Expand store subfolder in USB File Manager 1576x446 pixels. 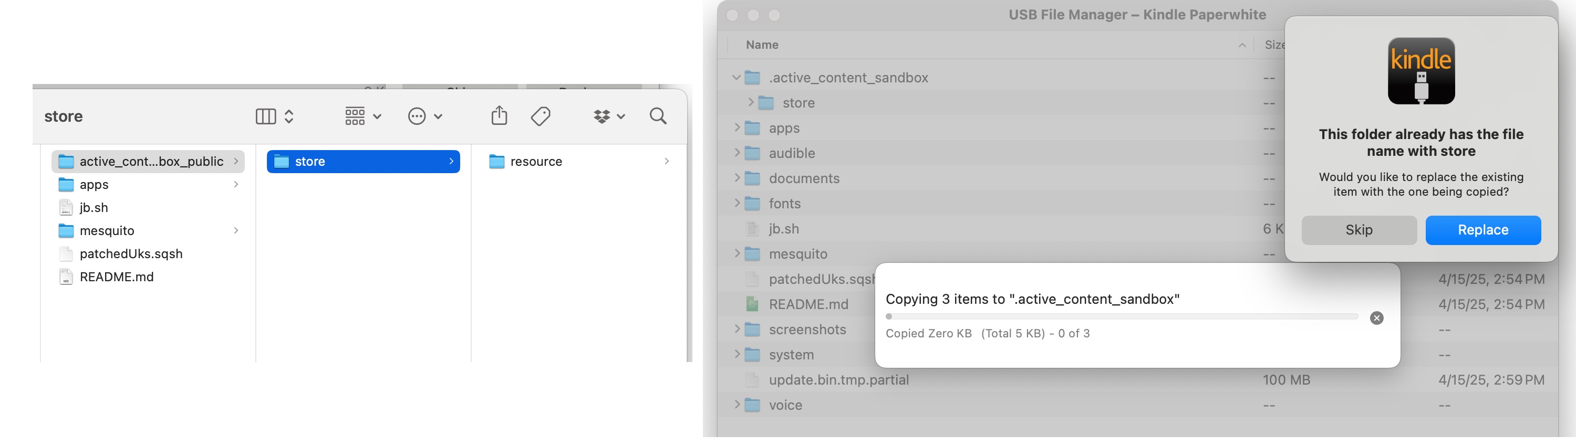[751, 103]
